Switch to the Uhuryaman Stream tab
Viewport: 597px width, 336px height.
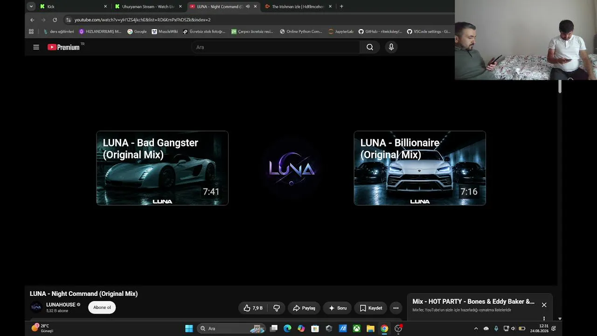tap(148, 7)
